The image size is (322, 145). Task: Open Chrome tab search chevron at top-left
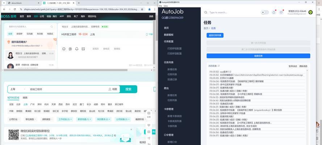point(3,3)
